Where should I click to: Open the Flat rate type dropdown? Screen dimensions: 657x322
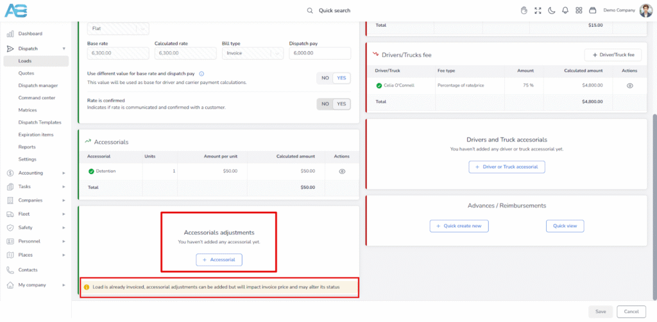point(118,28)
